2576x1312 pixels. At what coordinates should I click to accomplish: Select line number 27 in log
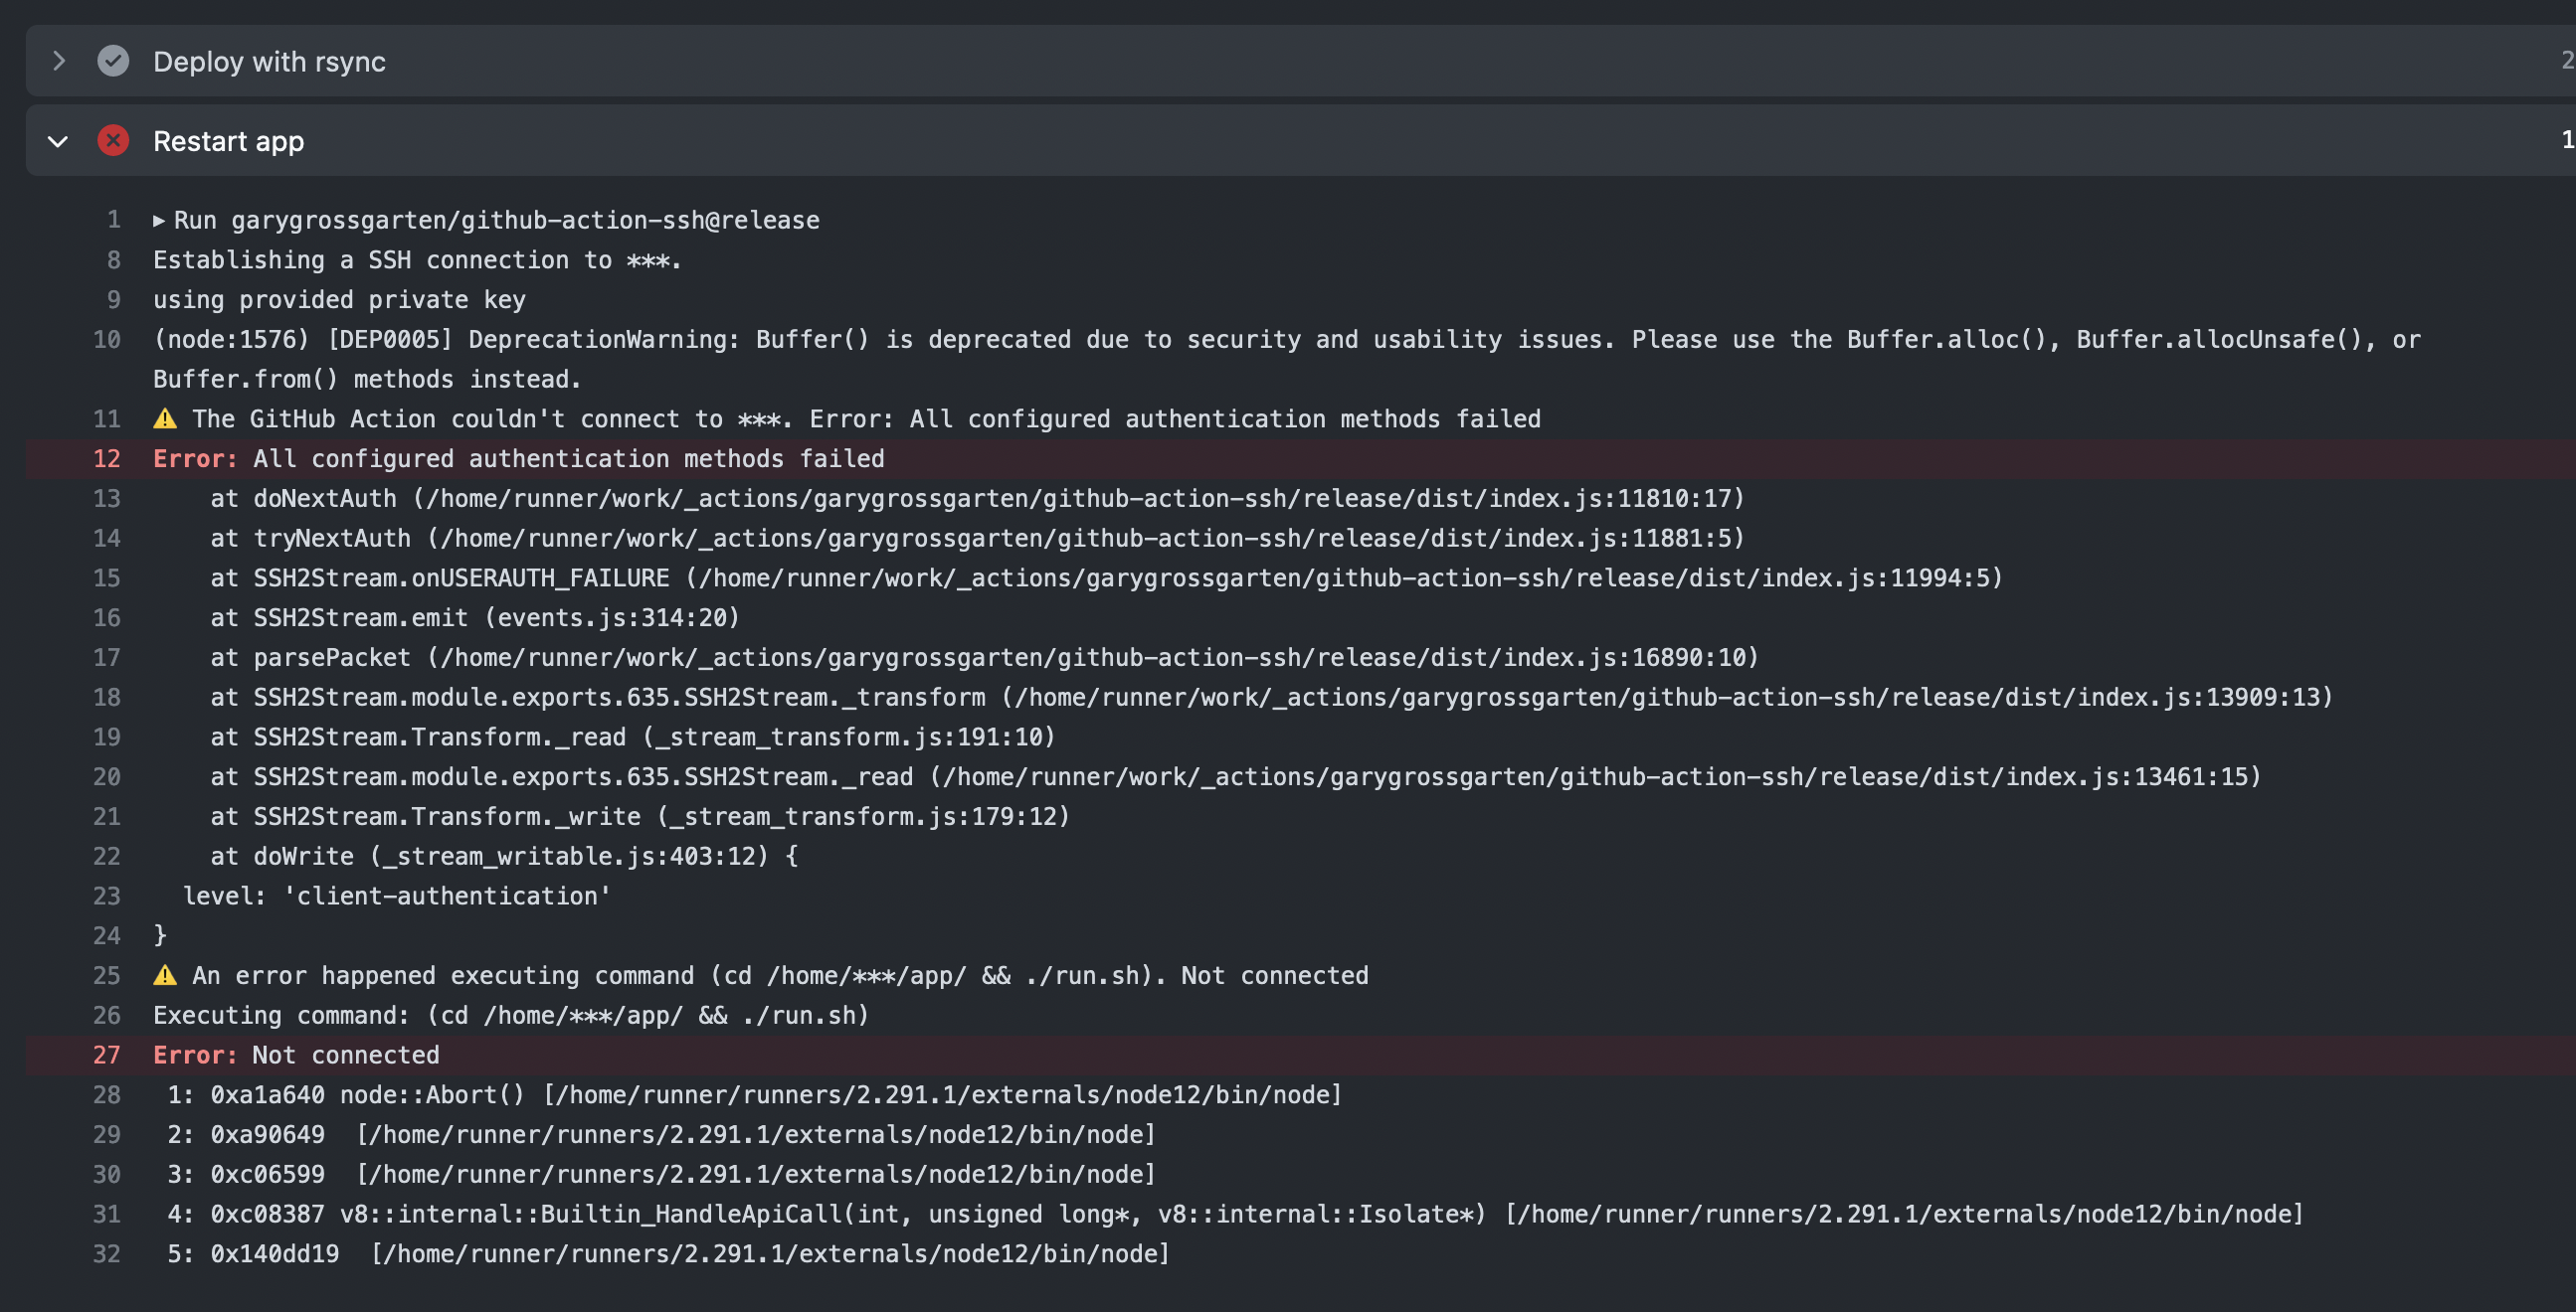pos(107,1056)
